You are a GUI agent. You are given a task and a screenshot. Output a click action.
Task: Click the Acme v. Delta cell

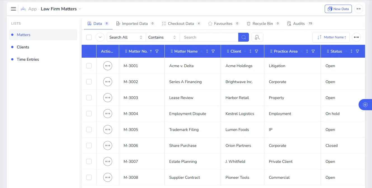tap(193, 66)
